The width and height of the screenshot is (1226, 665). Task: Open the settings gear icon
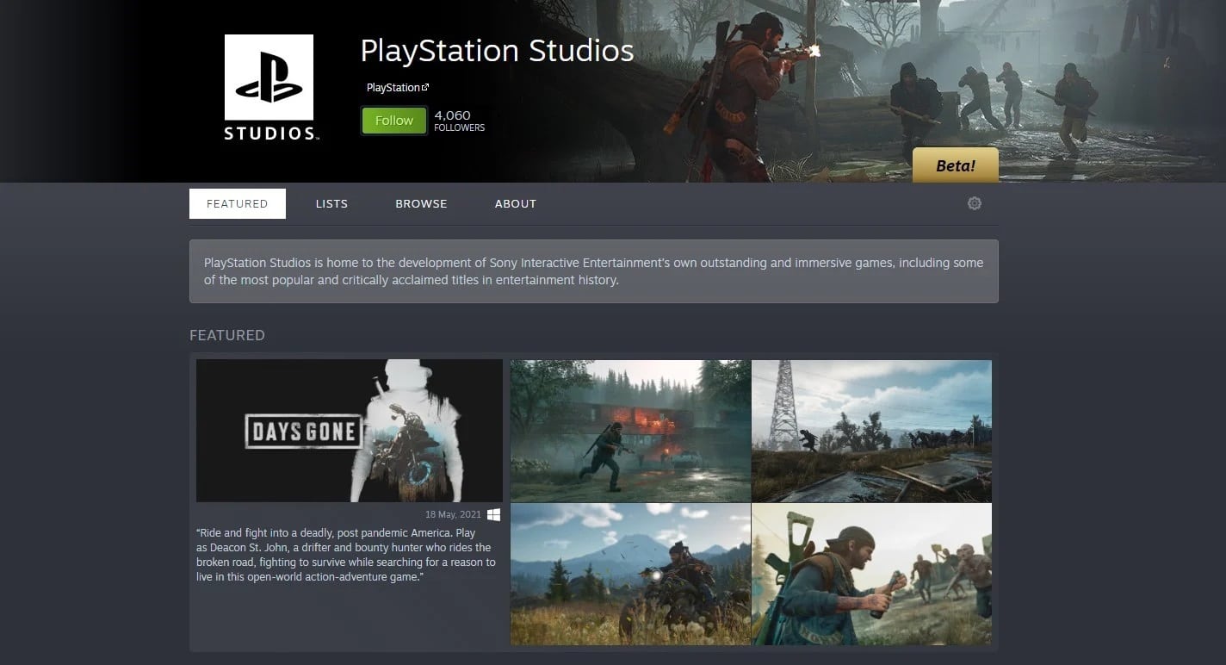point(975,203)
